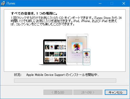The height and width of the screenshot is (99, 130).
Task: Click the installation progress bar
Action: coord(65,81)
